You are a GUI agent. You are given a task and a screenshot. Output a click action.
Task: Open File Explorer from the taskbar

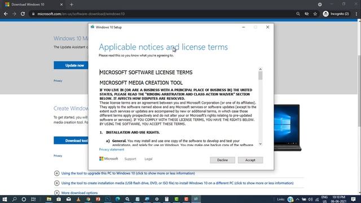(49, 199)
